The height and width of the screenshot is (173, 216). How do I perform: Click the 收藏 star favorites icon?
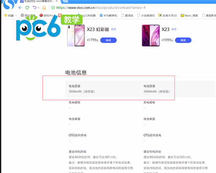6,15
